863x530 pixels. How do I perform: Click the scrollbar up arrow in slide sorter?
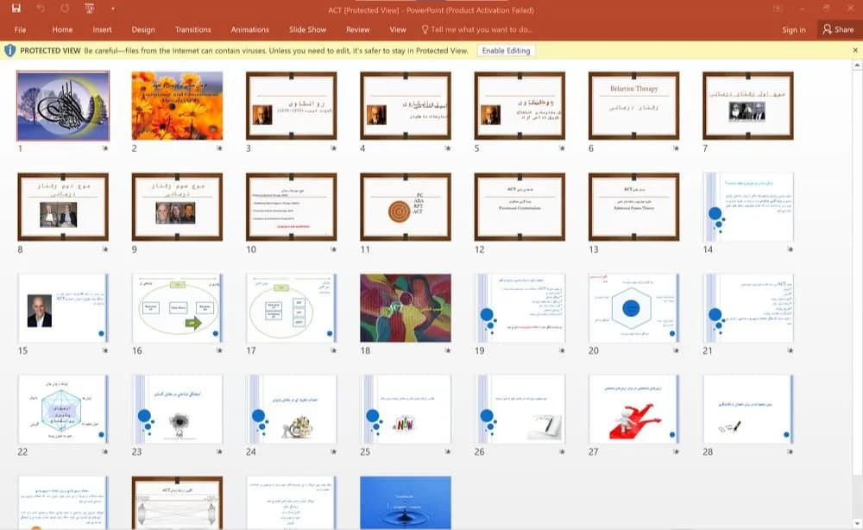858,66
